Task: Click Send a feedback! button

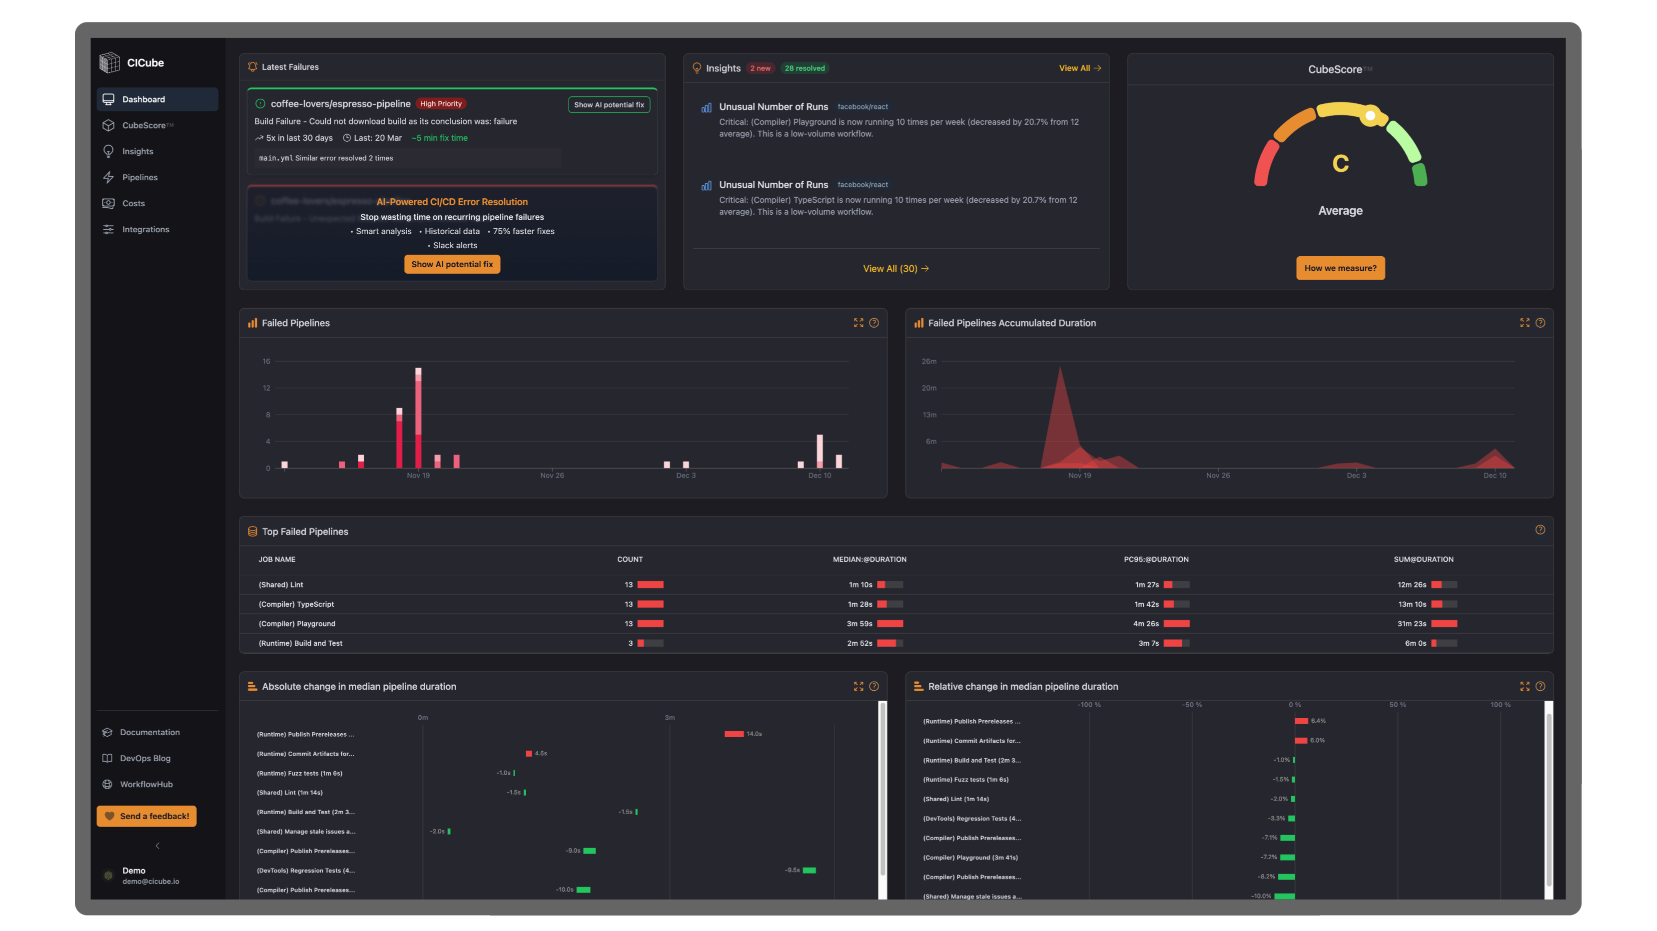Action: (x=146, y=816)
